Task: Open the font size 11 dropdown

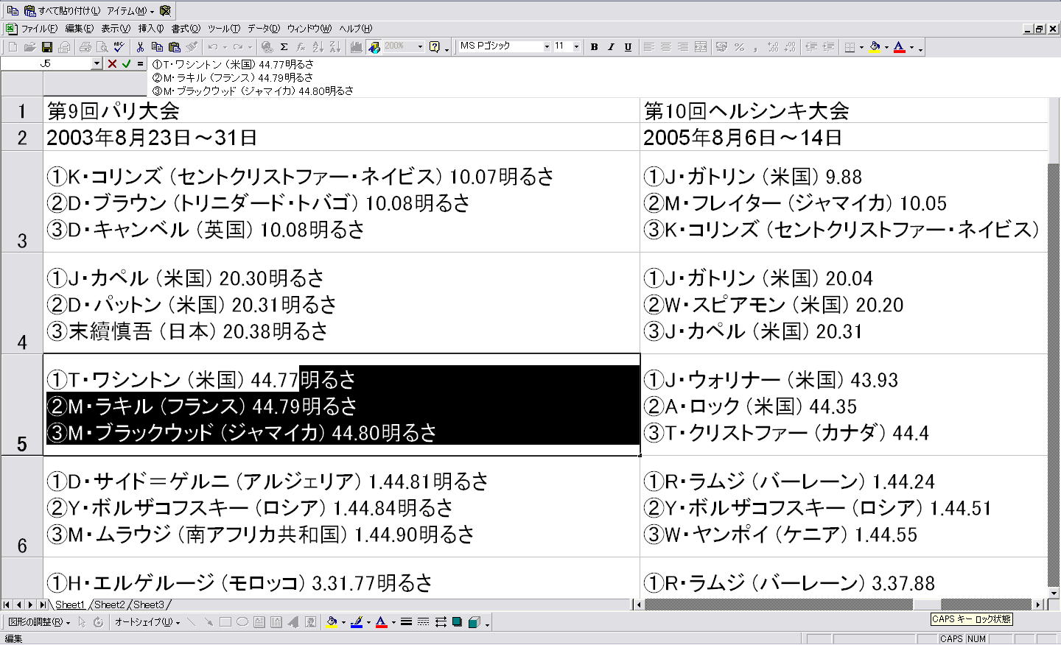Action: 576,46
